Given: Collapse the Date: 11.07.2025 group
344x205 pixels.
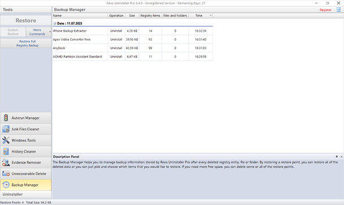Looking at the screenshot, I should tap(55, 24).
